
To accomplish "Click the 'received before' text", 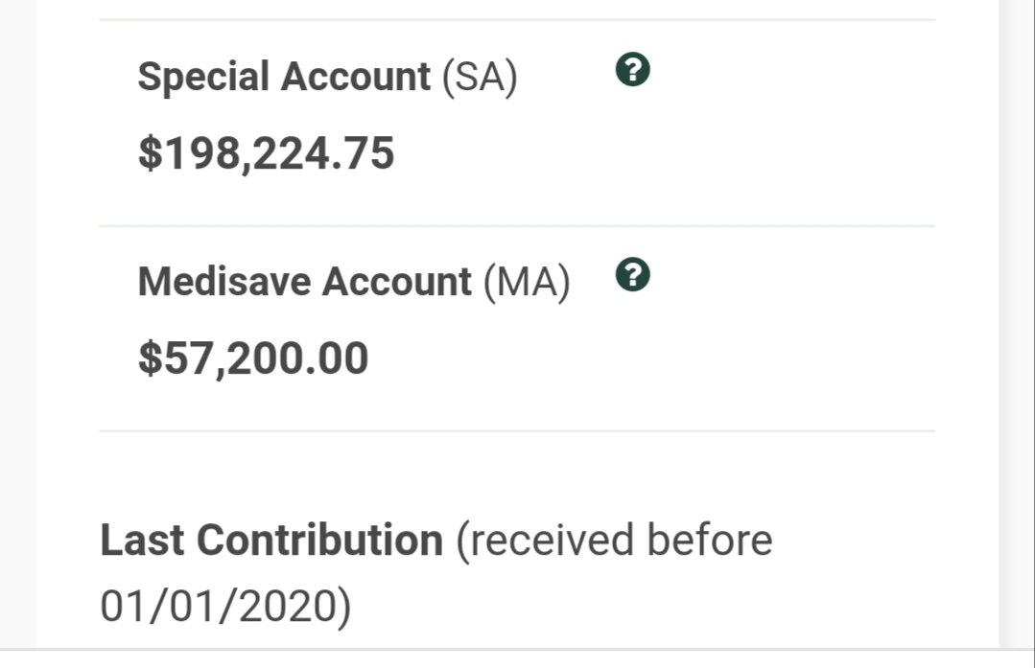I will coord(614,541).
